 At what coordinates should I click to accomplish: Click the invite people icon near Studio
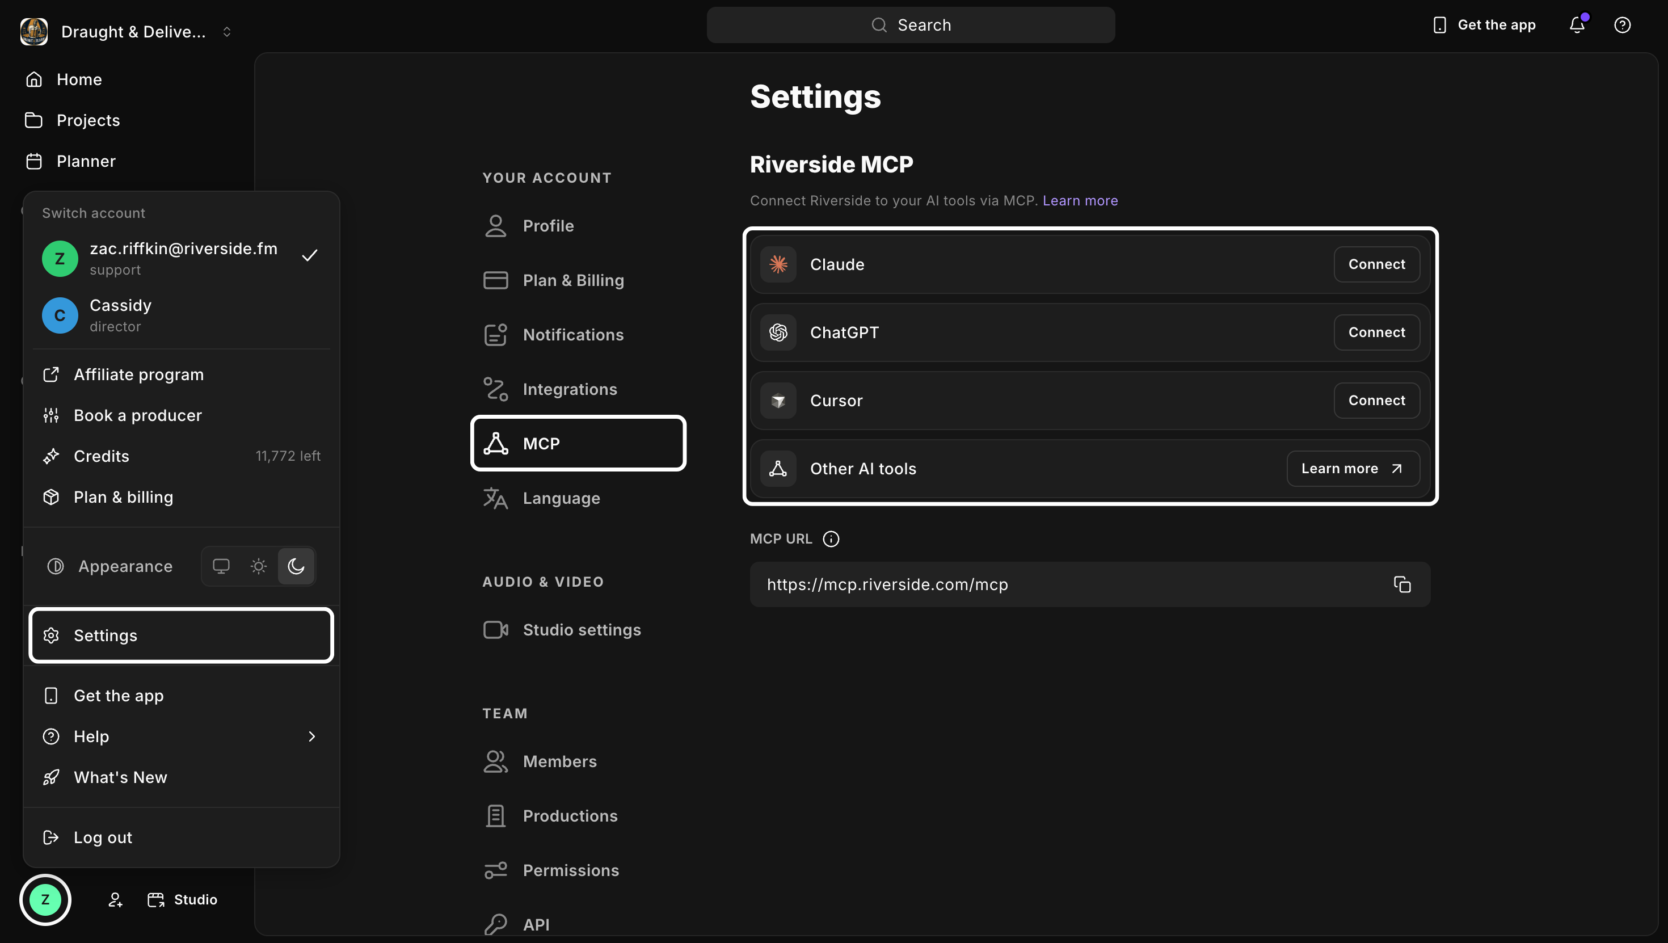pos(115,900)
